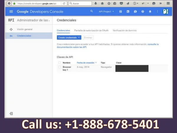Screen dimensions: 177x133
Task: Click the Nombre column header
Action: click(66, 63)
